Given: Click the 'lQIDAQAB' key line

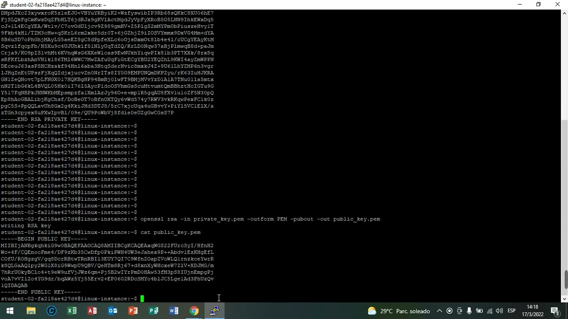Looking at the screenshot, I should click(14, 285).
